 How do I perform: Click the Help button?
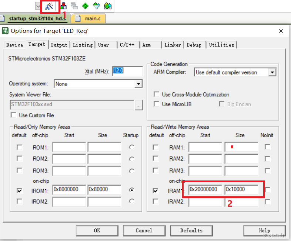264,231
